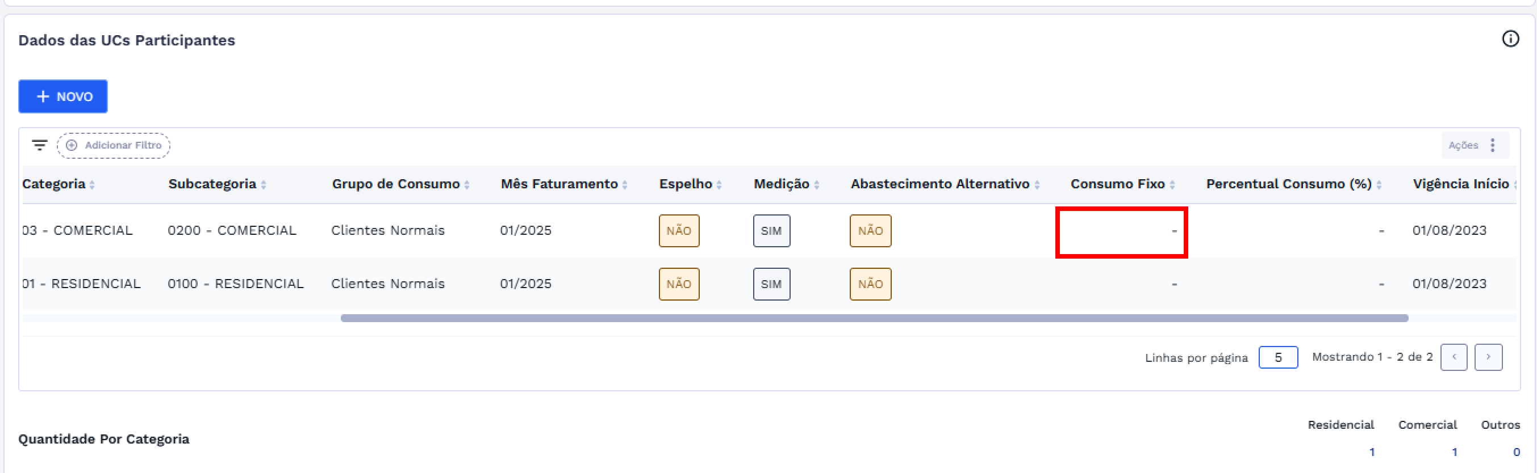Open the filter list icon
Viewport: 1537px width, 473px height.
click(39, 145)
